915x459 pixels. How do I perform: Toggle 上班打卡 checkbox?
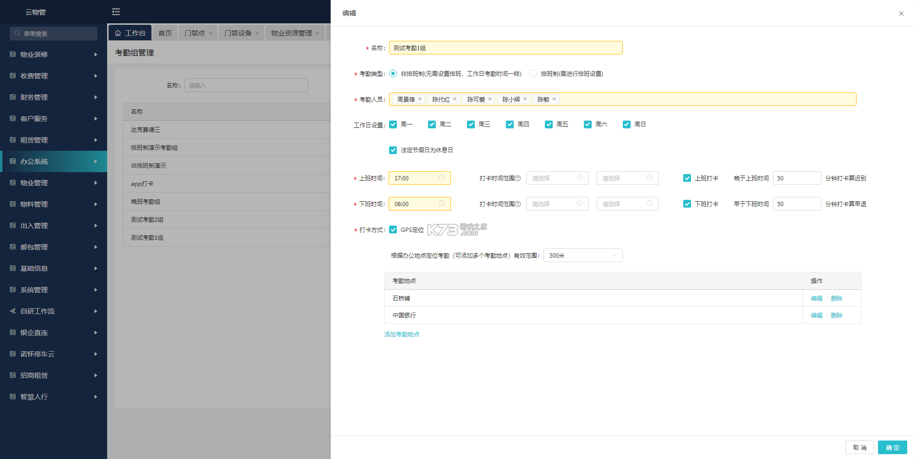(687, 178)
